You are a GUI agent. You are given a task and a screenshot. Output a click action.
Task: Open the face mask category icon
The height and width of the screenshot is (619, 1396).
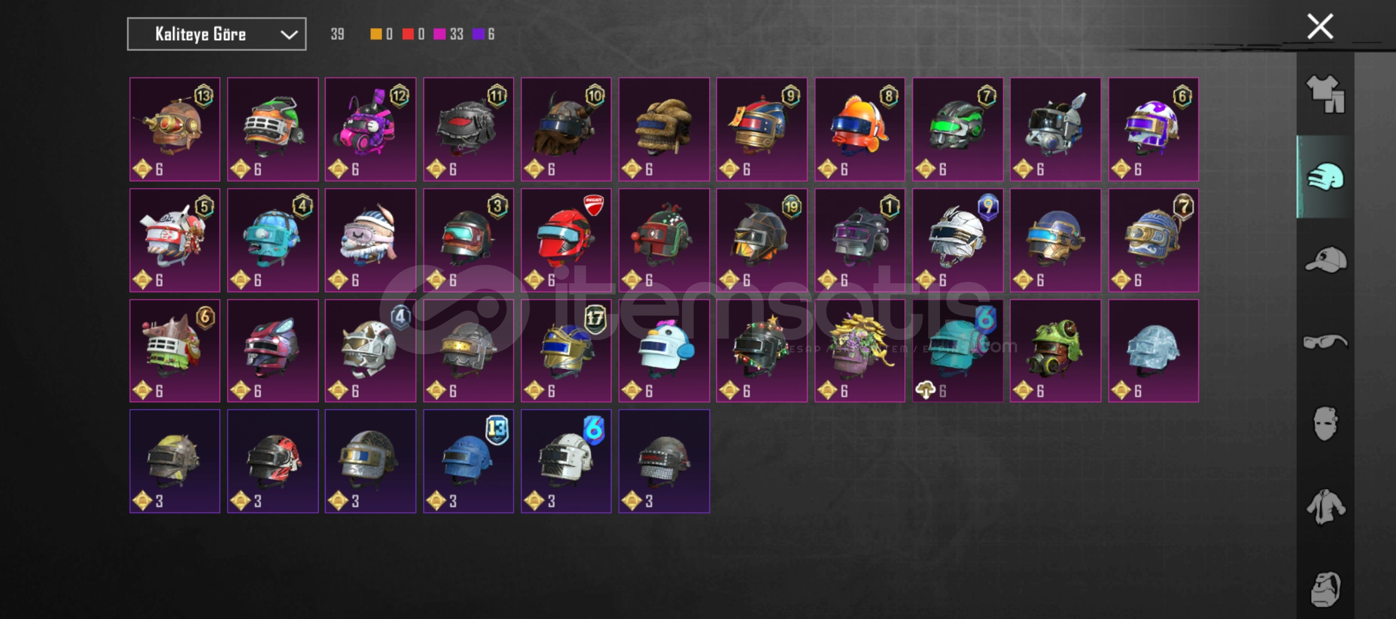[x=1326, y=424]
